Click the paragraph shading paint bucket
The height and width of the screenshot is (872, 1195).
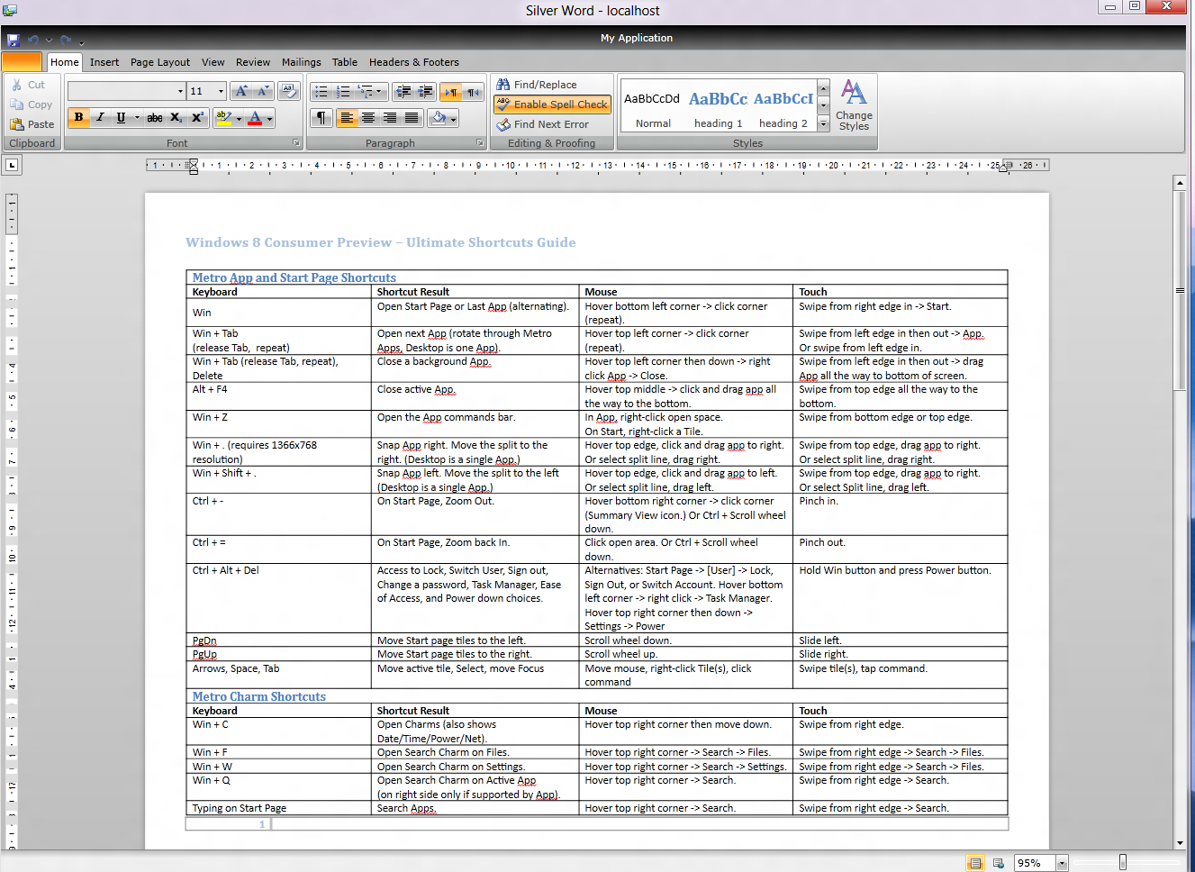point(439,118)
